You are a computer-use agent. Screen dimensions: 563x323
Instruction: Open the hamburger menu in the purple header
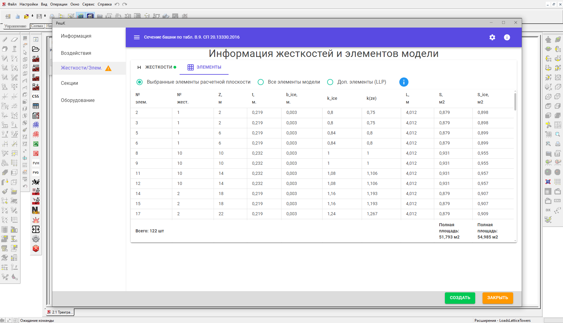[x=137, y=37]
